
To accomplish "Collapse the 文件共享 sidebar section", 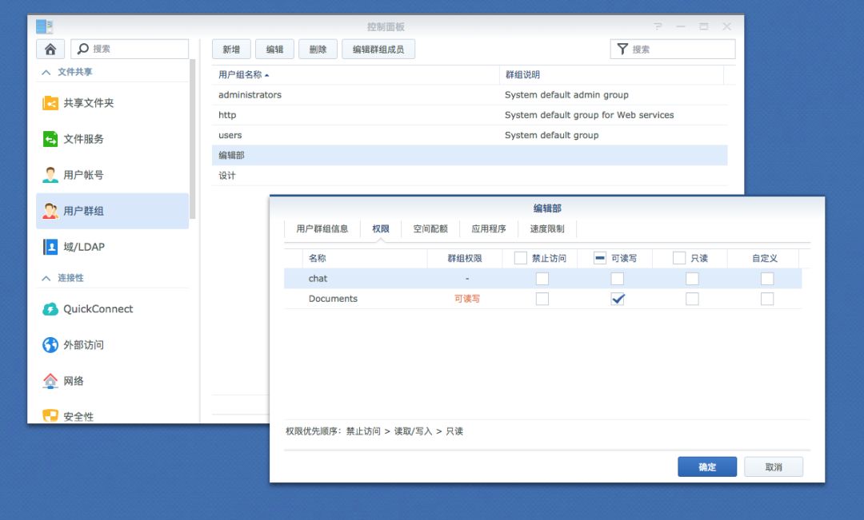I will point(46,72).
